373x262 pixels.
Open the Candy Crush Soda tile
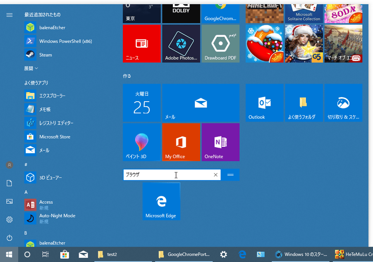[x=343, y=14]
